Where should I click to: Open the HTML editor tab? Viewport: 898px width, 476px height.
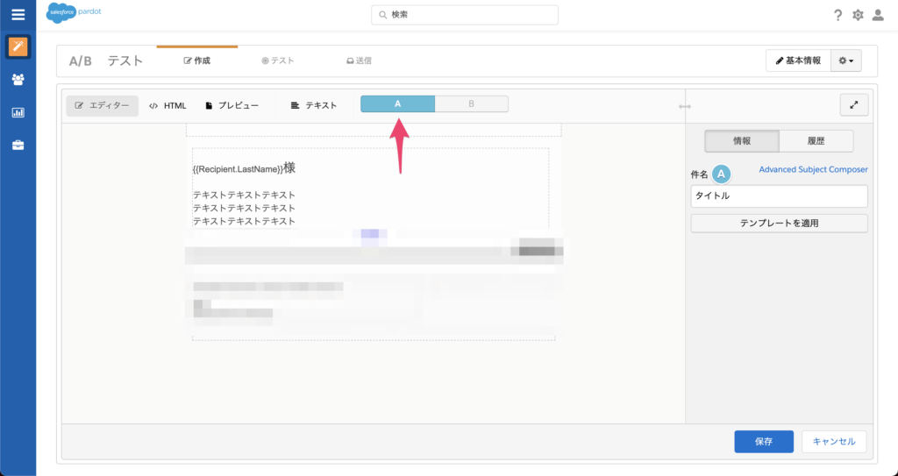pyautogui.click(x=167, y=105)
